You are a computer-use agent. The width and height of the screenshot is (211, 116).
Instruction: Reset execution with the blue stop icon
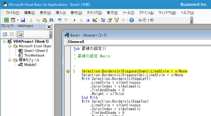(x=88, y=20)
